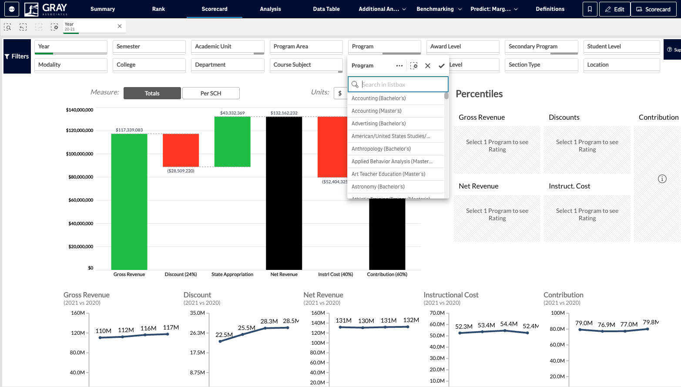Step forward in selections icon
This screenshot has width=681, height=387.
point(39,27)
